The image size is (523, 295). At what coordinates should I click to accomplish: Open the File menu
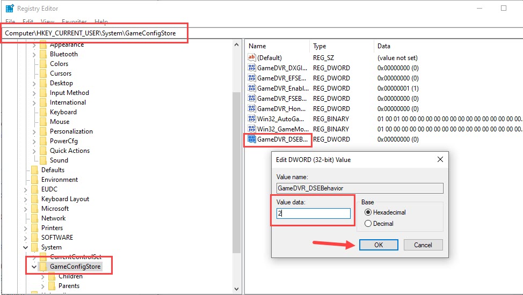click(x=10, y=21)
